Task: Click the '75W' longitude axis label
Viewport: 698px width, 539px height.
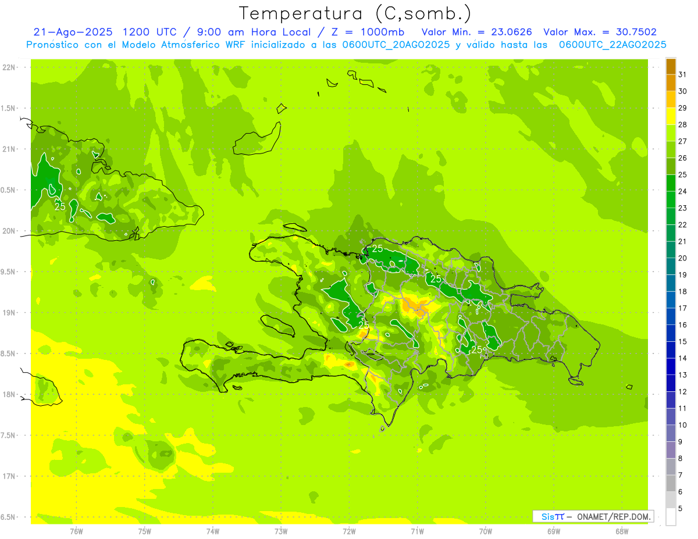Action: pyautogui.click(x=145, y=531)
